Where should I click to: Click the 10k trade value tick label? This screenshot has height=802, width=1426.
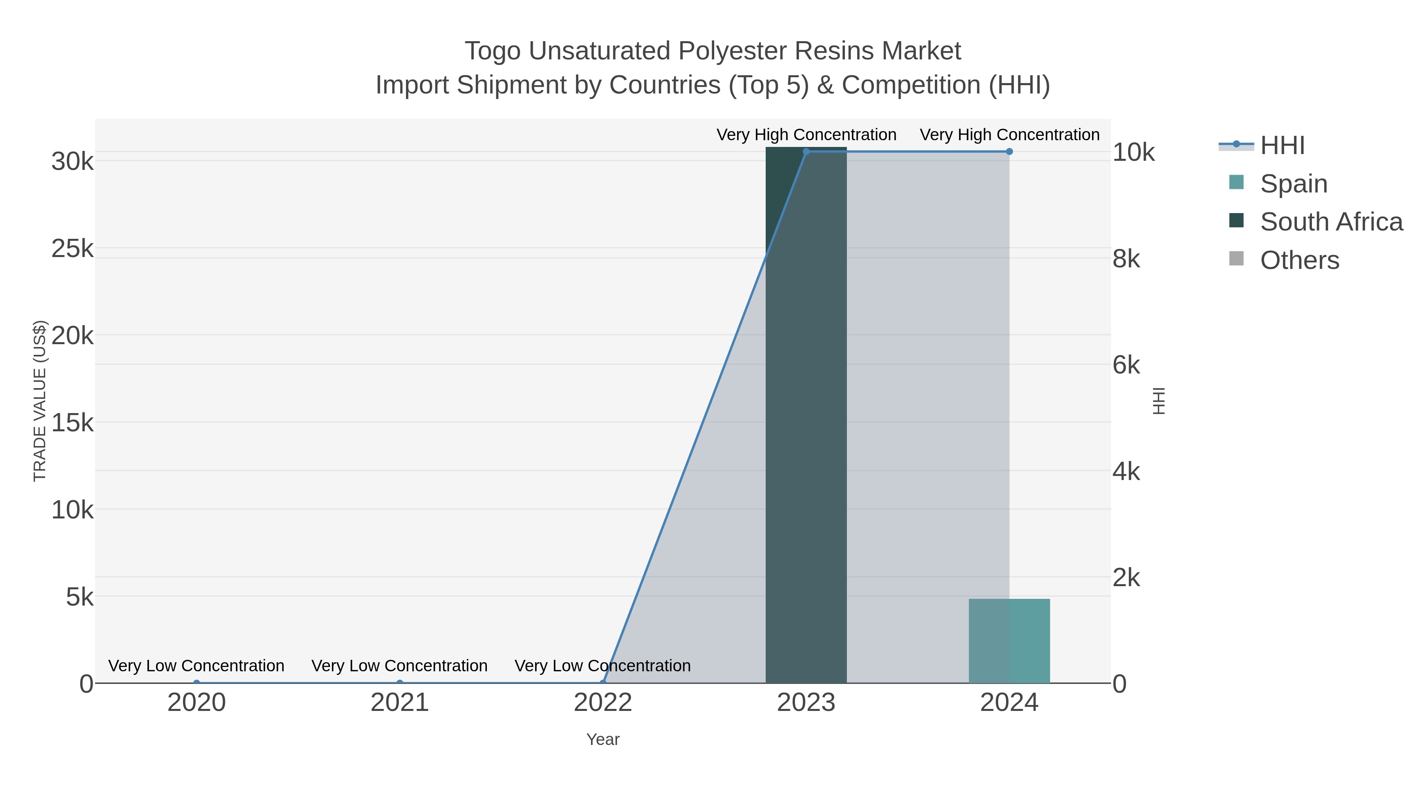pos(72,510)
